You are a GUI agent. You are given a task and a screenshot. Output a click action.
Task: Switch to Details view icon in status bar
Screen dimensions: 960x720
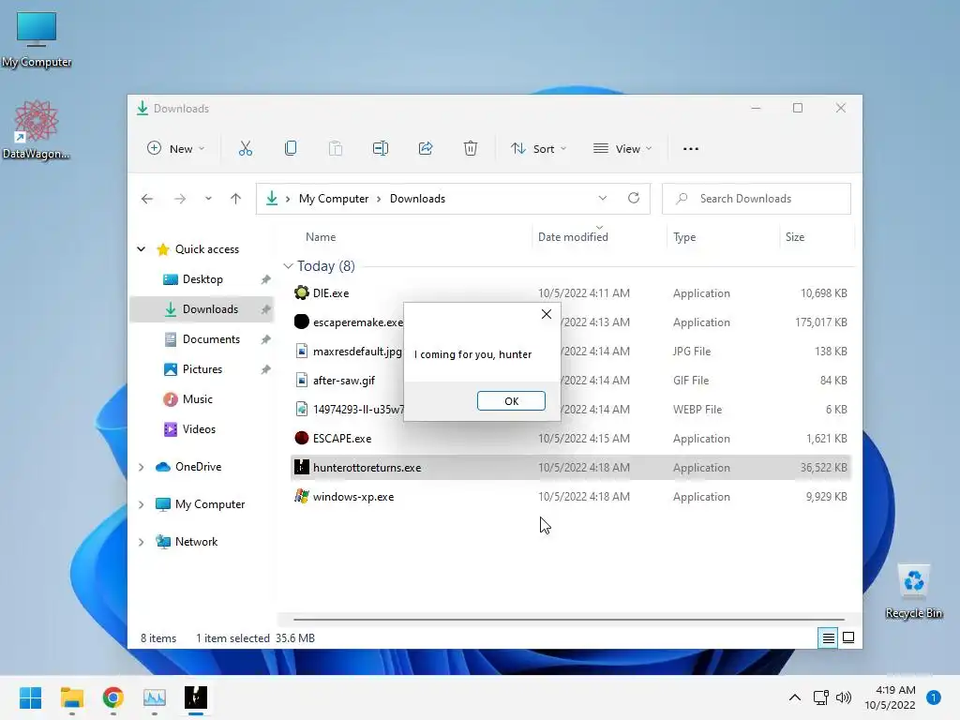pos(829,637)
